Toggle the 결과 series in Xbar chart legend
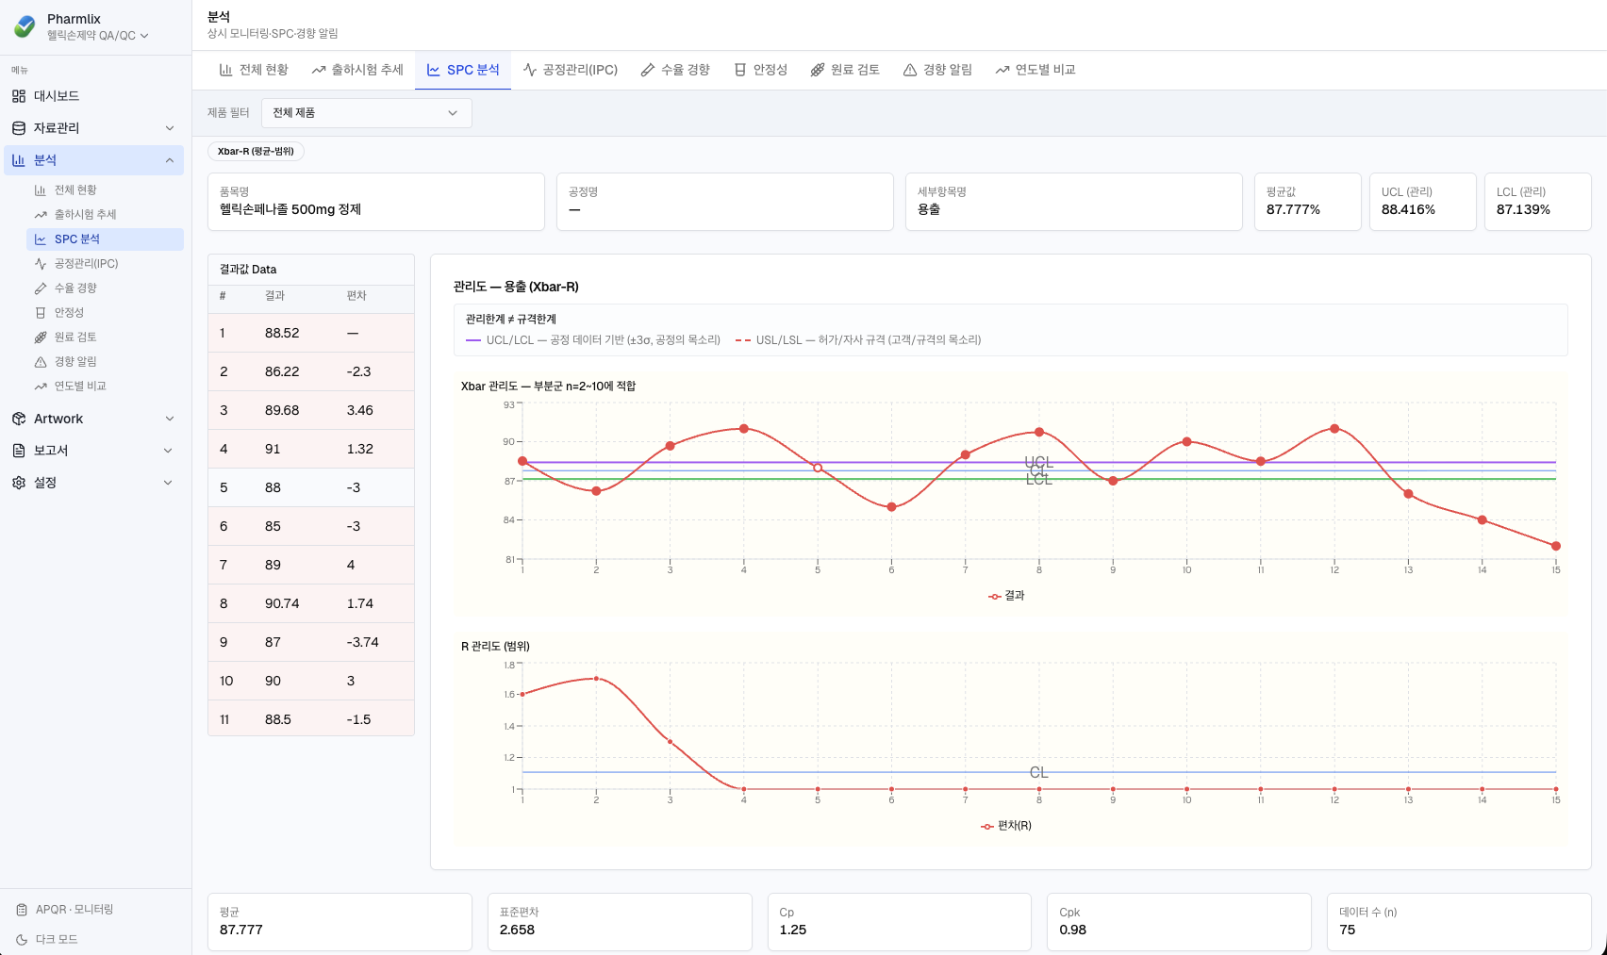Screen dimensions: 1607x955 pos(1006,596)
